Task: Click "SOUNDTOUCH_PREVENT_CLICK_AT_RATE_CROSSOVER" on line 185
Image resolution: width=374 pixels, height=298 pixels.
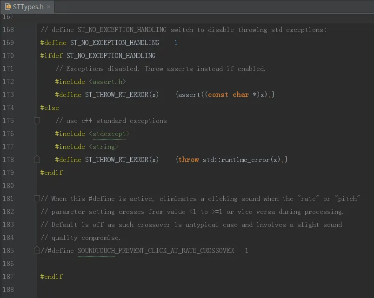Action: [x=156, y=251]
